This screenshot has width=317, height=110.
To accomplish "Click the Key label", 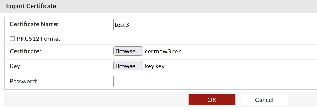I will pos(16,66).
